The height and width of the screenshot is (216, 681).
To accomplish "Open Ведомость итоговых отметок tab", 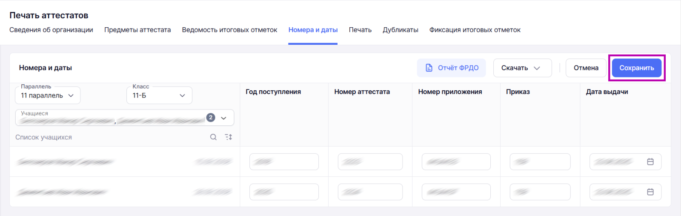I will (x=229, y=30).
